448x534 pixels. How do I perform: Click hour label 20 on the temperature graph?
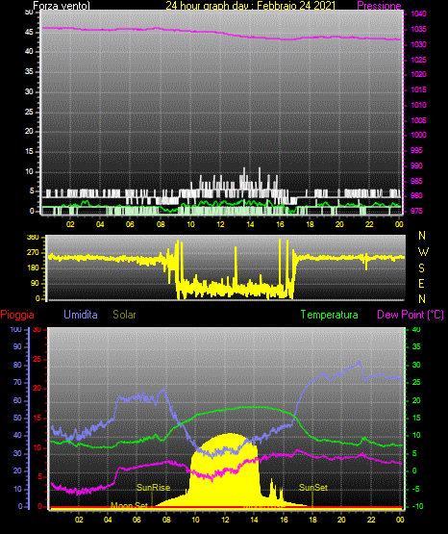(x=341, y=520)
